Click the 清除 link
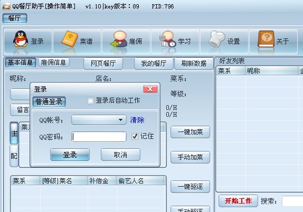 pyautogui.click(x=137, y=120)
